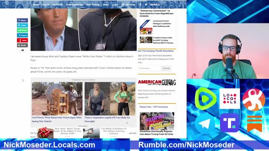Click the forward arrow share icon
The height and width of the screenshot is (151, 269).
[22, 50]
